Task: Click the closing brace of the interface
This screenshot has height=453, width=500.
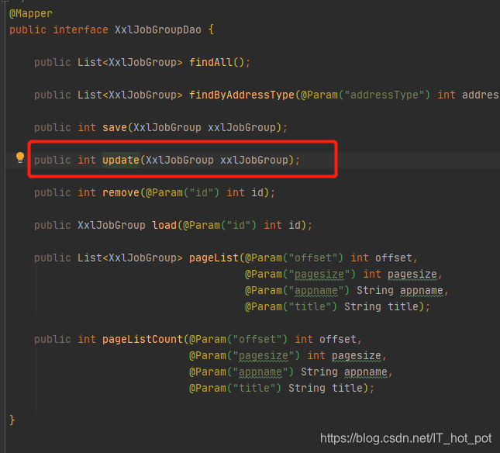Action: point(12,420)
